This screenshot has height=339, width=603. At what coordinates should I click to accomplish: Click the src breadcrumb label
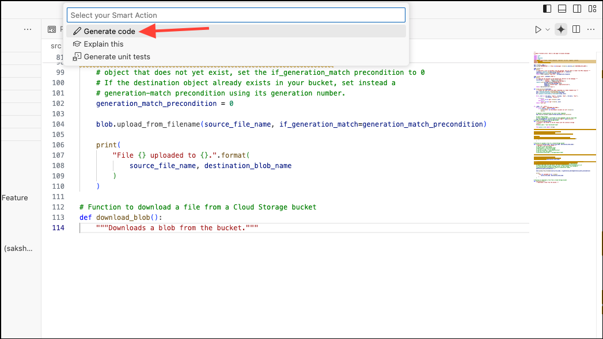[56, 45]
